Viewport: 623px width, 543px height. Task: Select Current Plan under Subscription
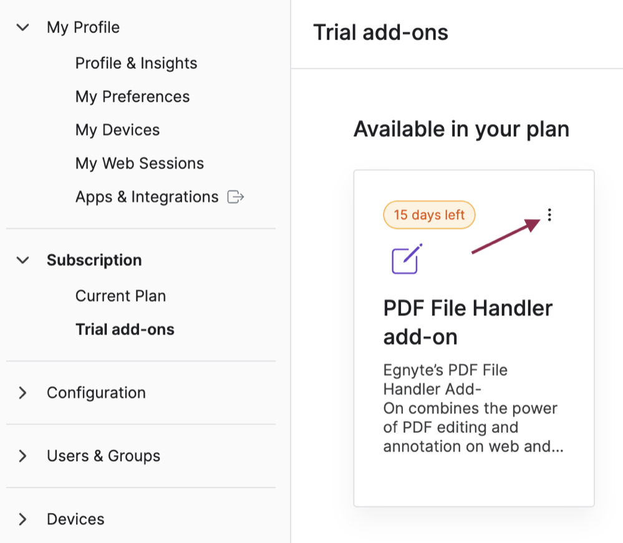click(121, 296)
